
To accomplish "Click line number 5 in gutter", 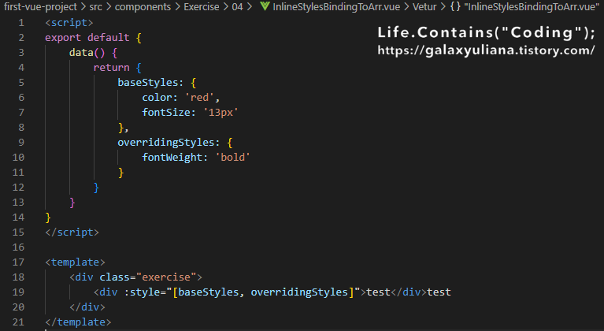I will pos(21,83).
